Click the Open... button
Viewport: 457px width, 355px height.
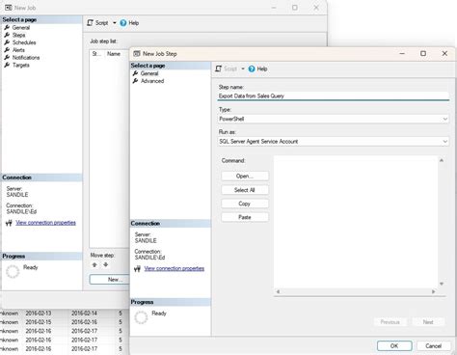245,177
